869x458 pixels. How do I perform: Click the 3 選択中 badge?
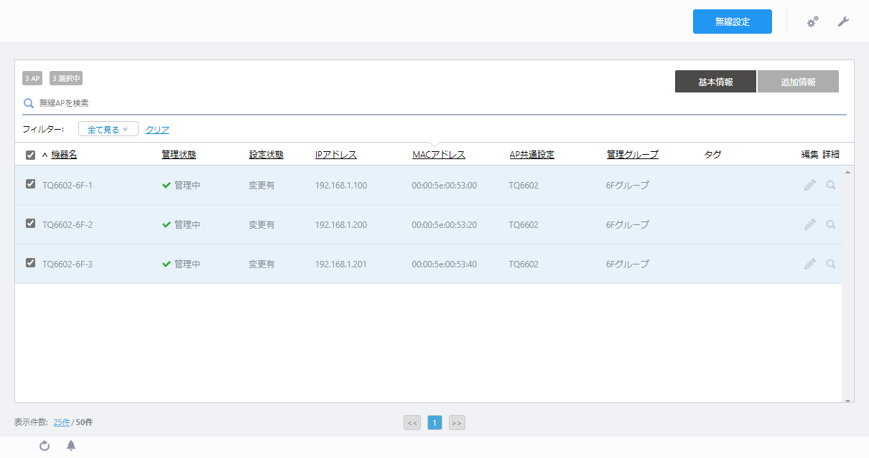coord(66,78)
